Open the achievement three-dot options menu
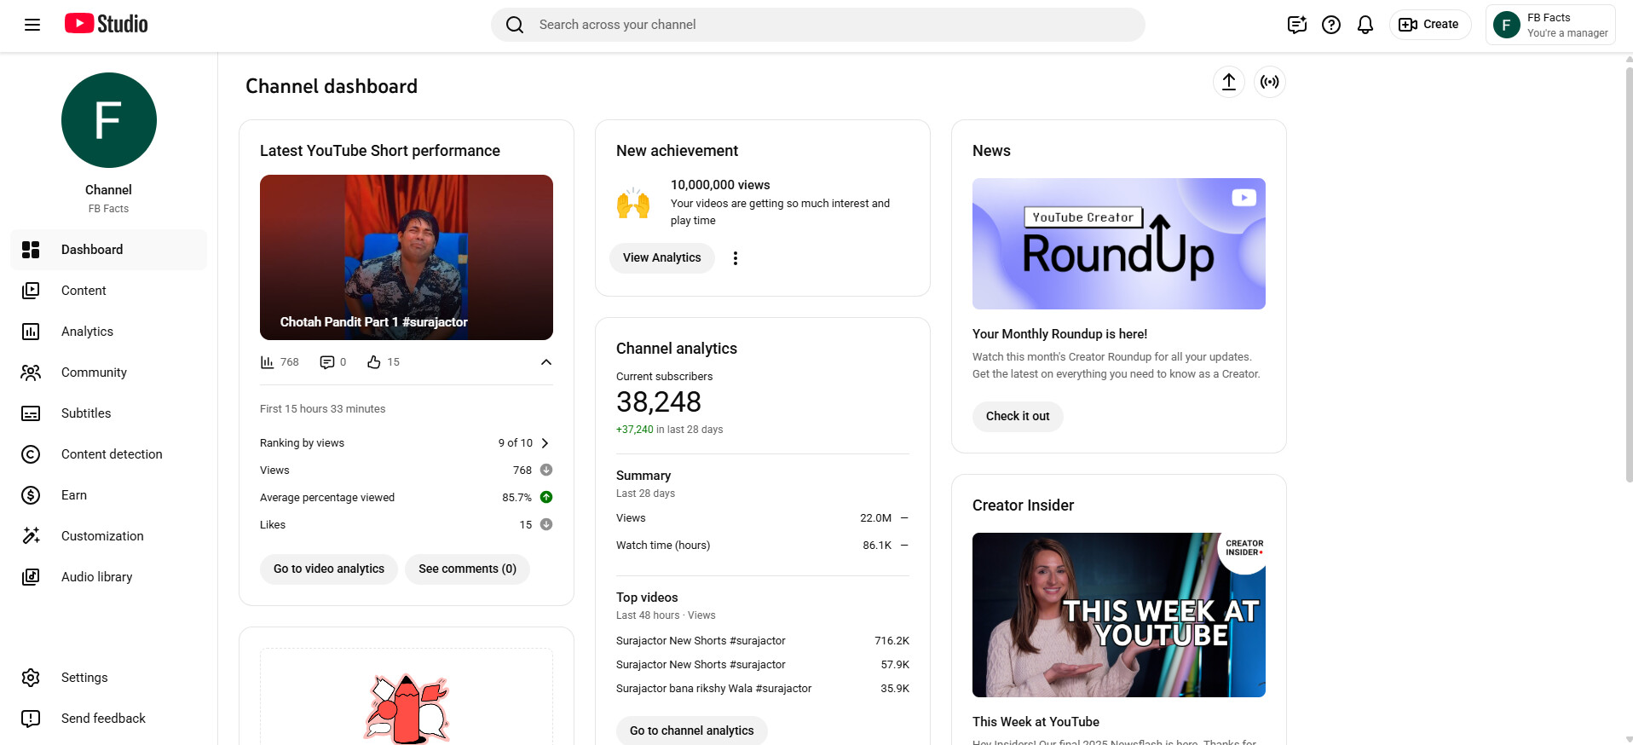 point(735,258)
